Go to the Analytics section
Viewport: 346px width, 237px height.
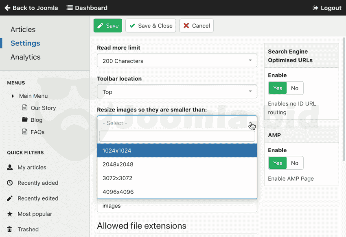[25, 57]
